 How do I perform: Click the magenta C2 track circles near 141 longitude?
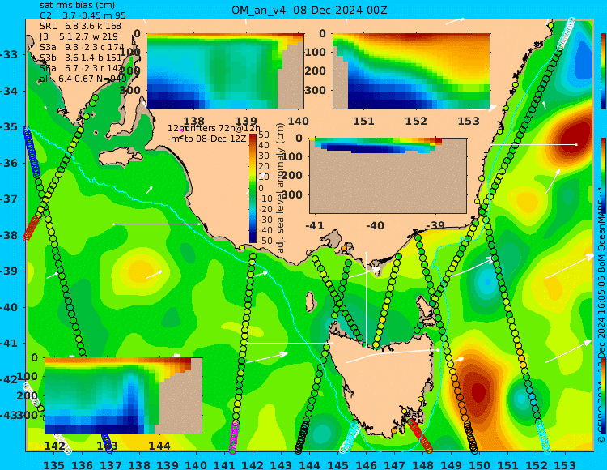pos(233,438)
